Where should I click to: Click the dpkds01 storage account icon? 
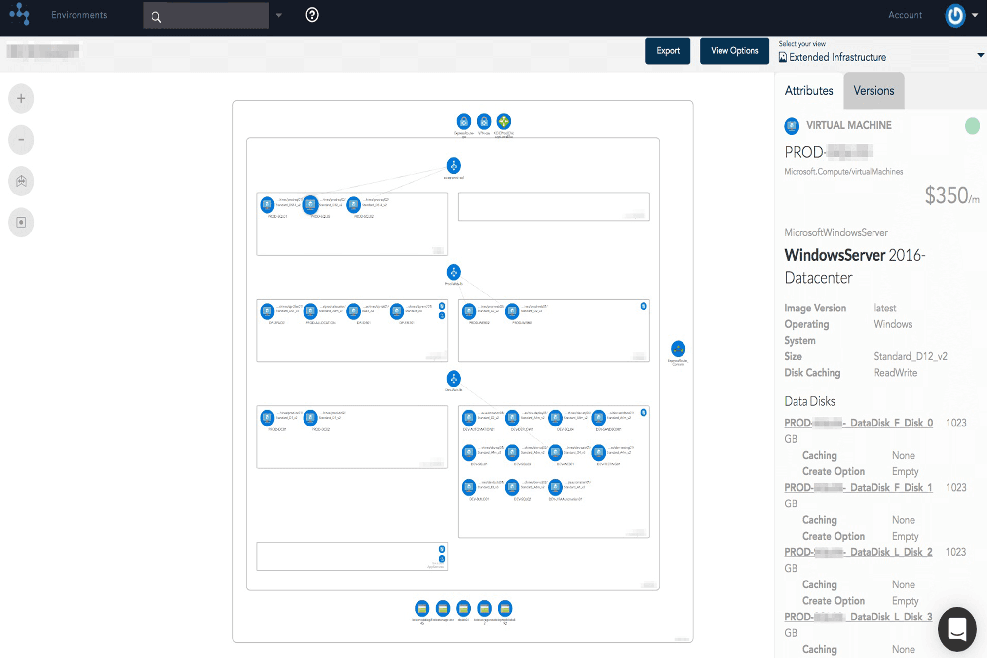(463, 608)
